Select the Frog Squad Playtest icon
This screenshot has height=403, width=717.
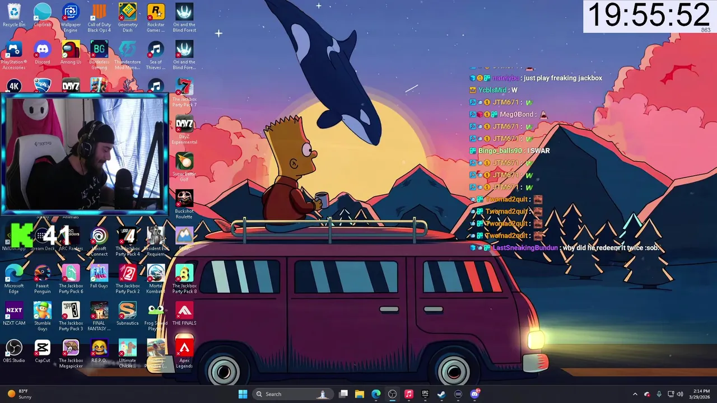[x=156, y=317]
